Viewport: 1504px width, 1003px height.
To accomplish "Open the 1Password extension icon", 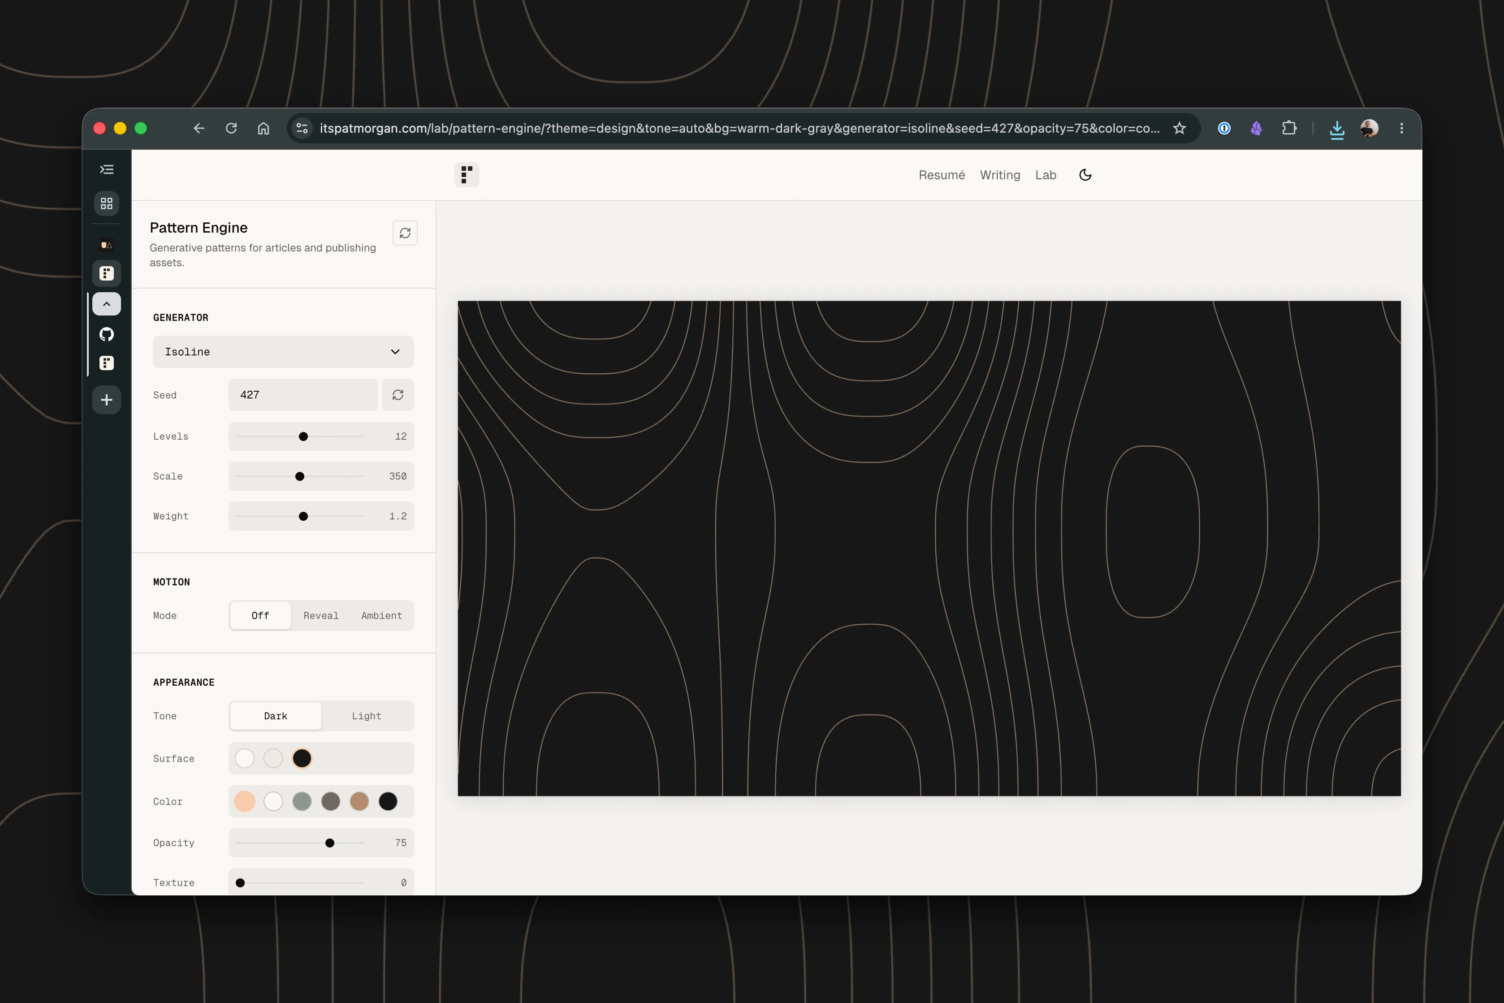I will click(x=1224, y=129).
